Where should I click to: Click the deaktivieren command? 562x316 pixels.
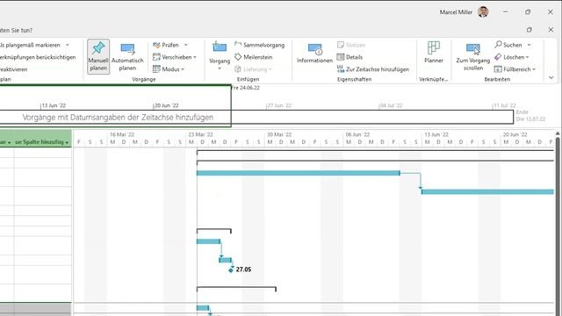pyautogui.click(x=14, y=69)
